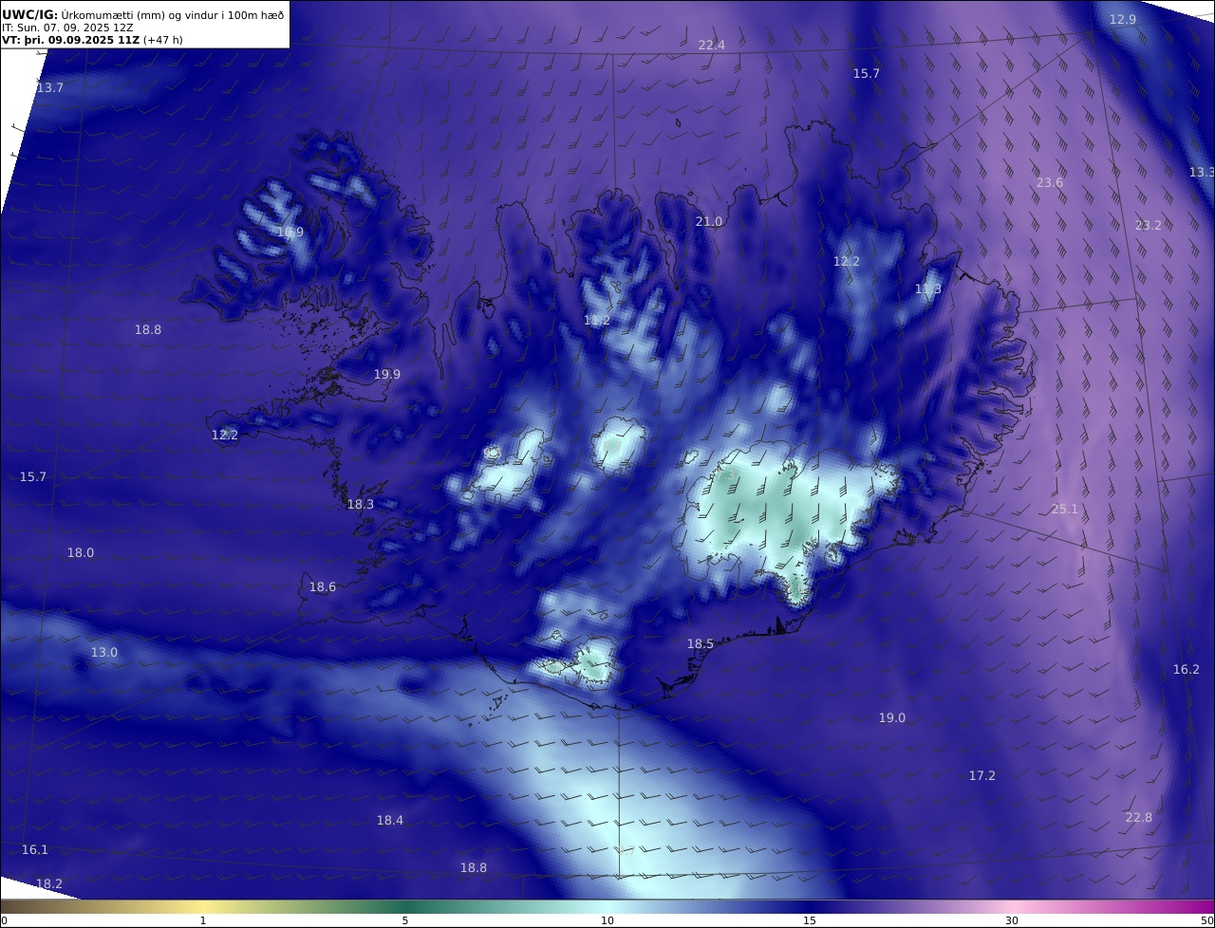Screen dimensions: 1215x928
Task: Click the colorbar tick label 5
Action: pyautogui.click(x=405, y=920)
